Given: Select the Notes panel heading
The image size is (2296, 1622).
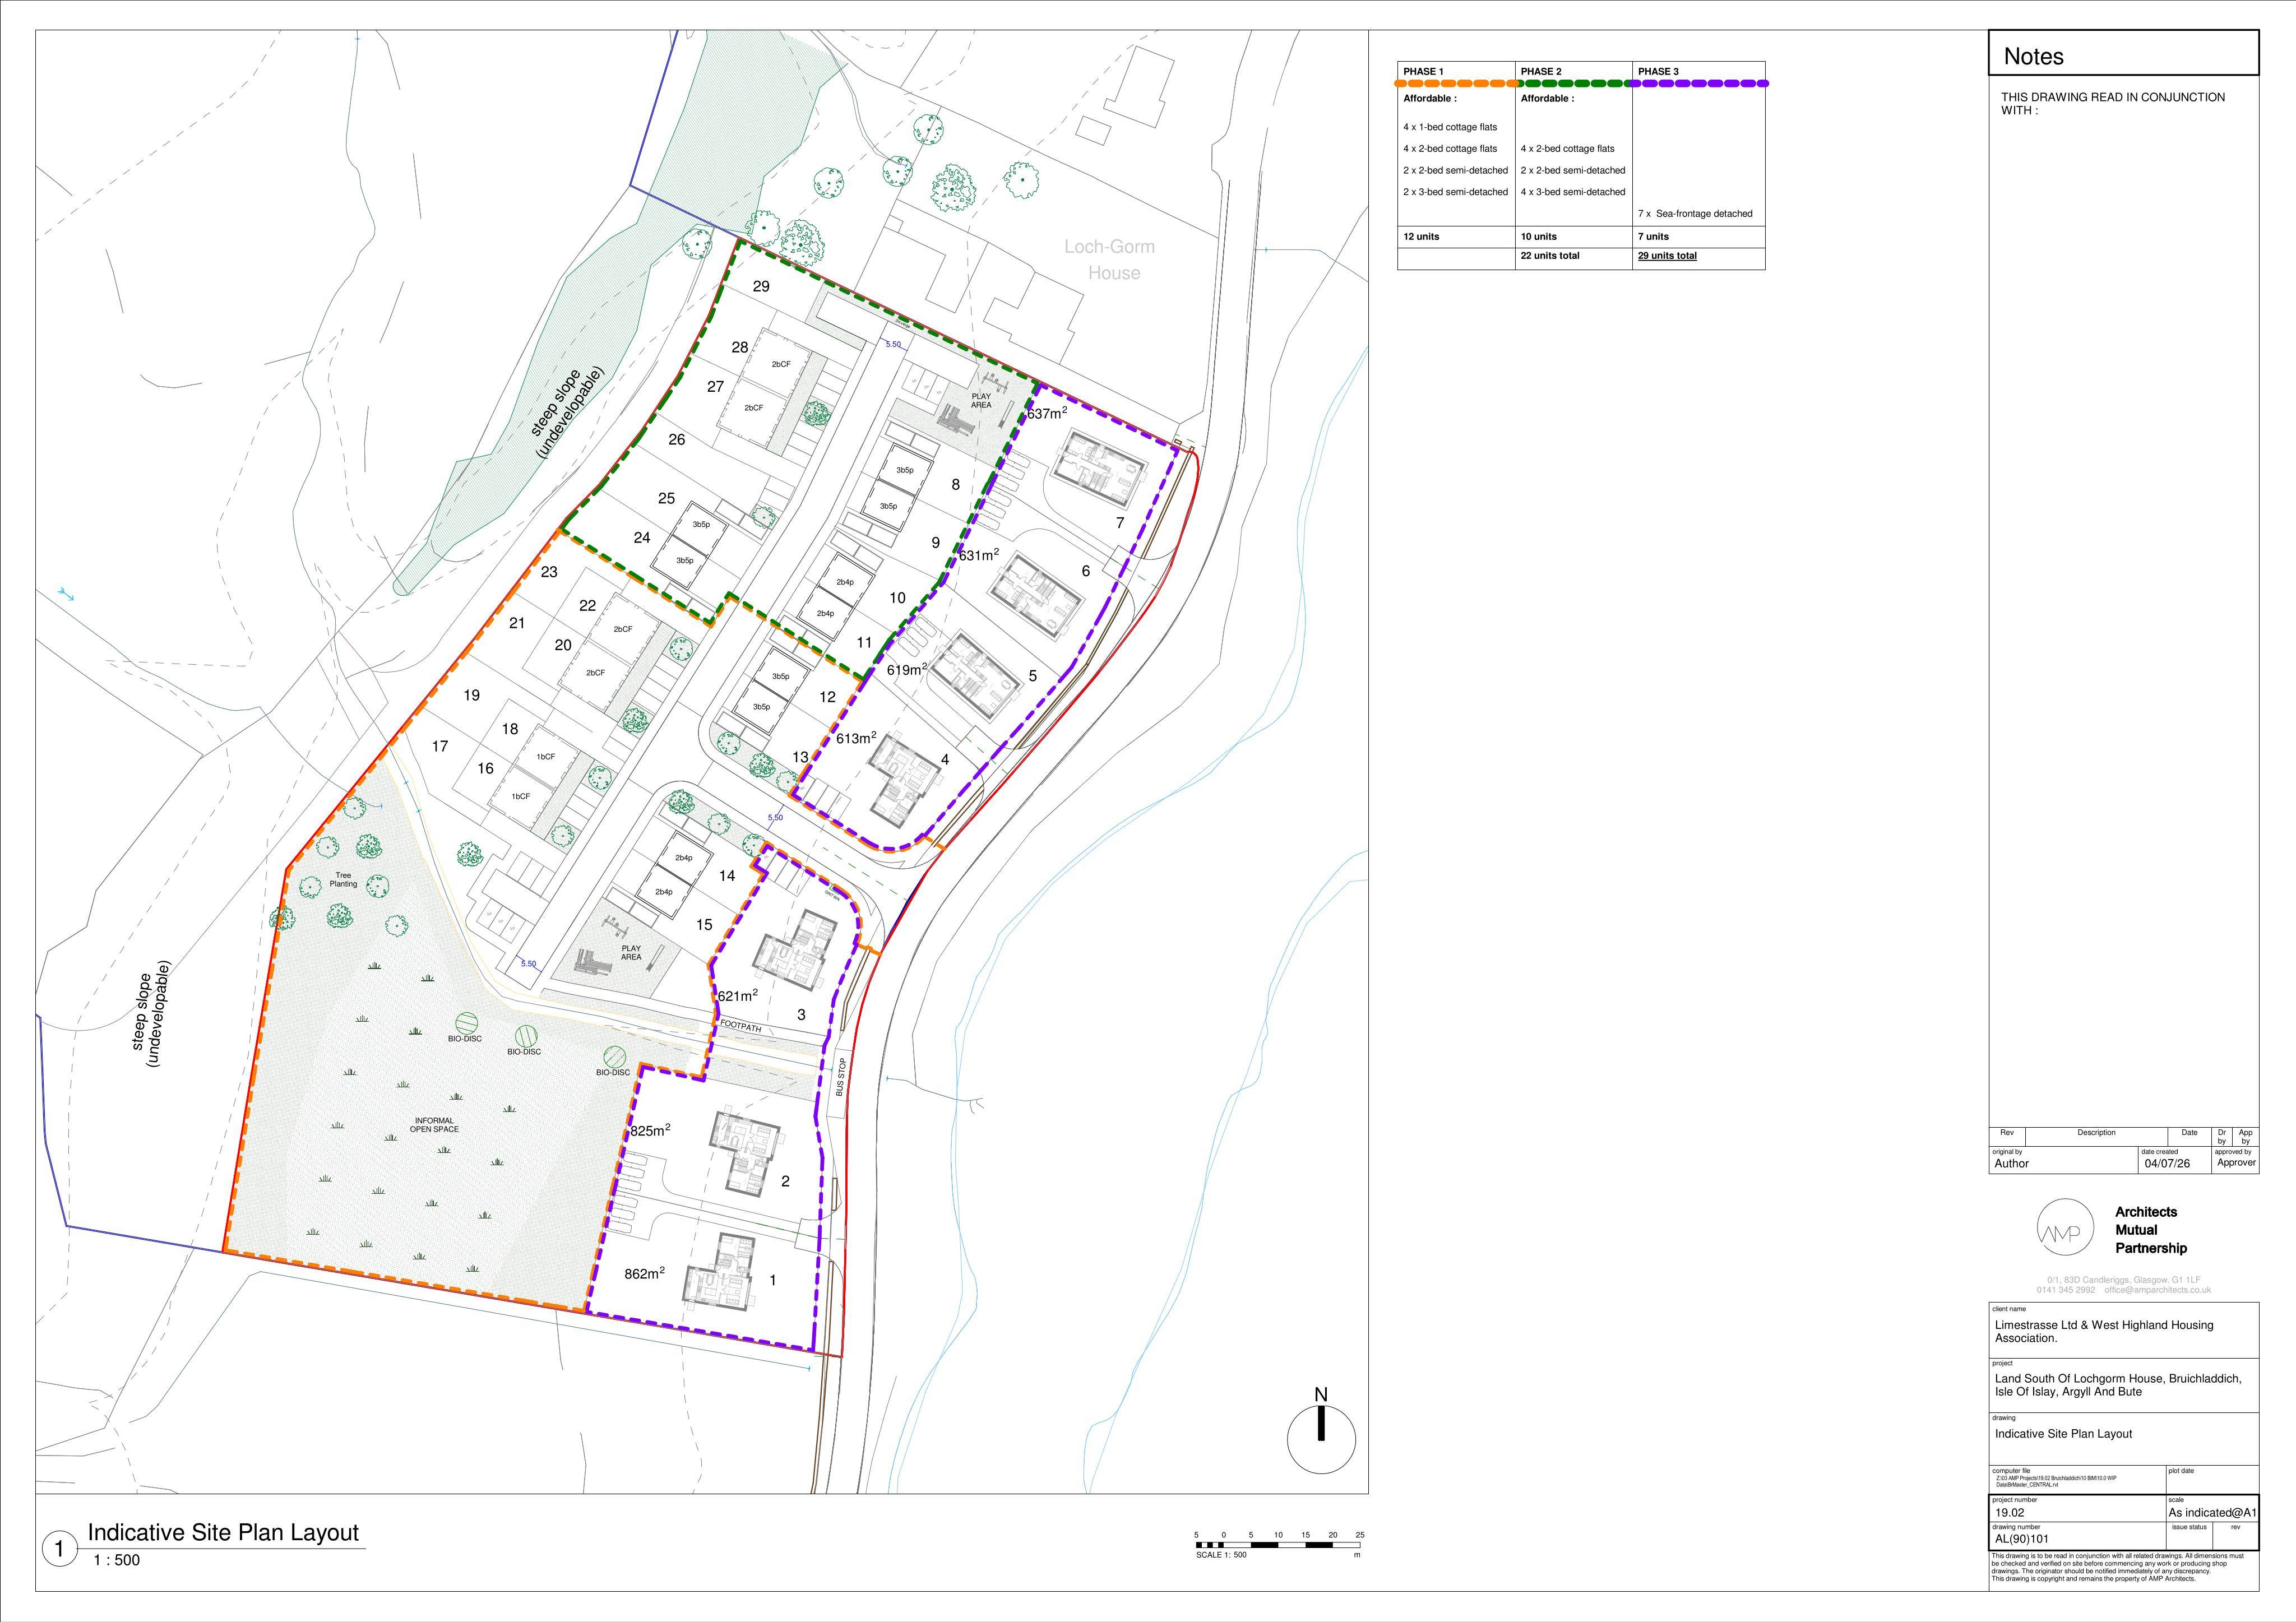Looking at the screenshot, I should pyautogui.click(x=2034, y=57).
